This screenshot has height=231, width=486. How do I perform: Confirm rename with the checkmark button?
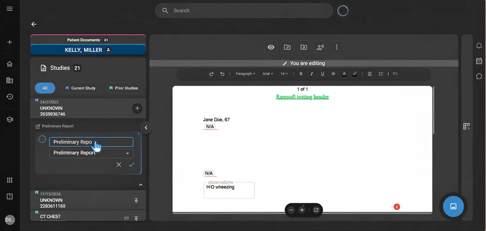[131, 165]
